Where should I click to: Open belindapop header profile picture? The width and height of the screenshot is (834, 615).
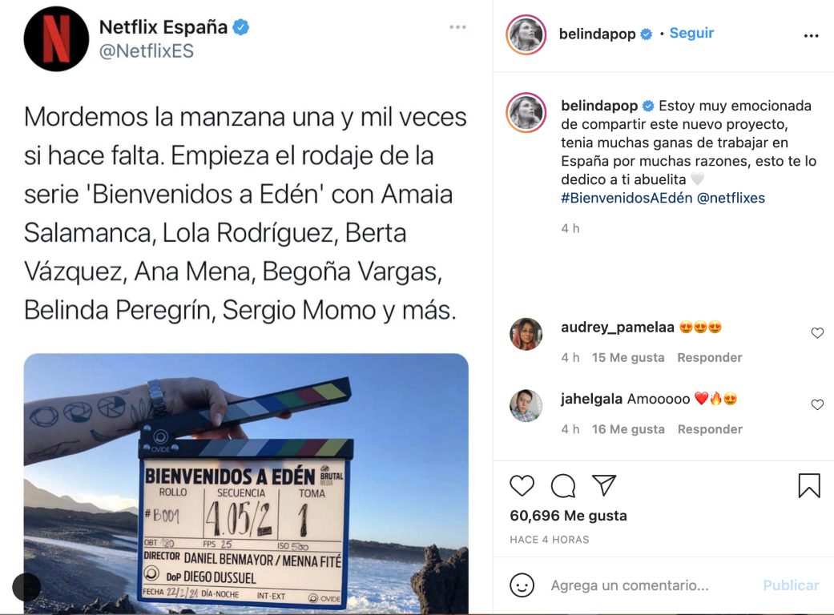[526, 34]
